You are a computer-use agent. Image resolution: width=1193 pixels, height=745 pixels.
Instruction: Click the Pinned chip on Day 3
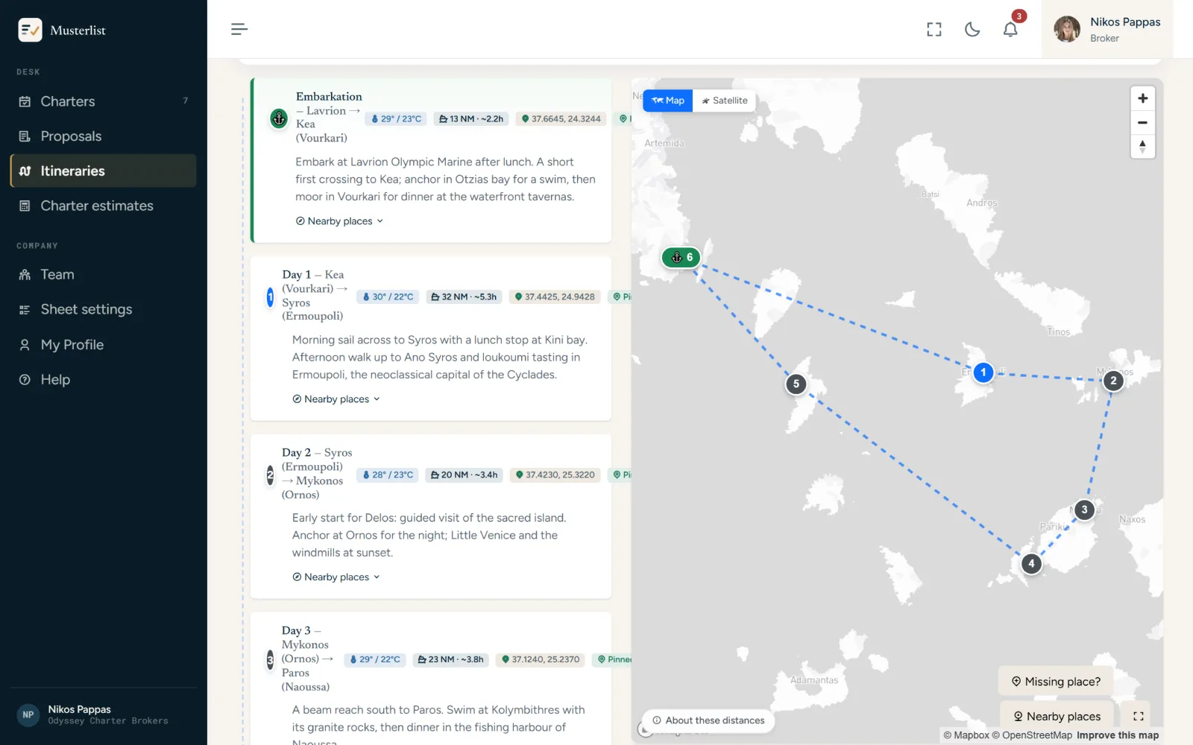613,659
